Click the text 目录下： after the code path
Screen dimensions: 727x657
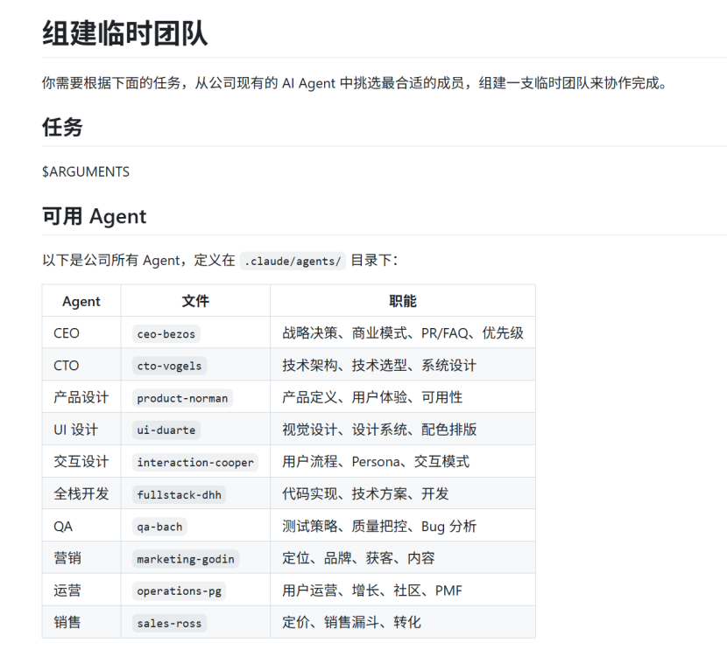[x=375, y=261]
